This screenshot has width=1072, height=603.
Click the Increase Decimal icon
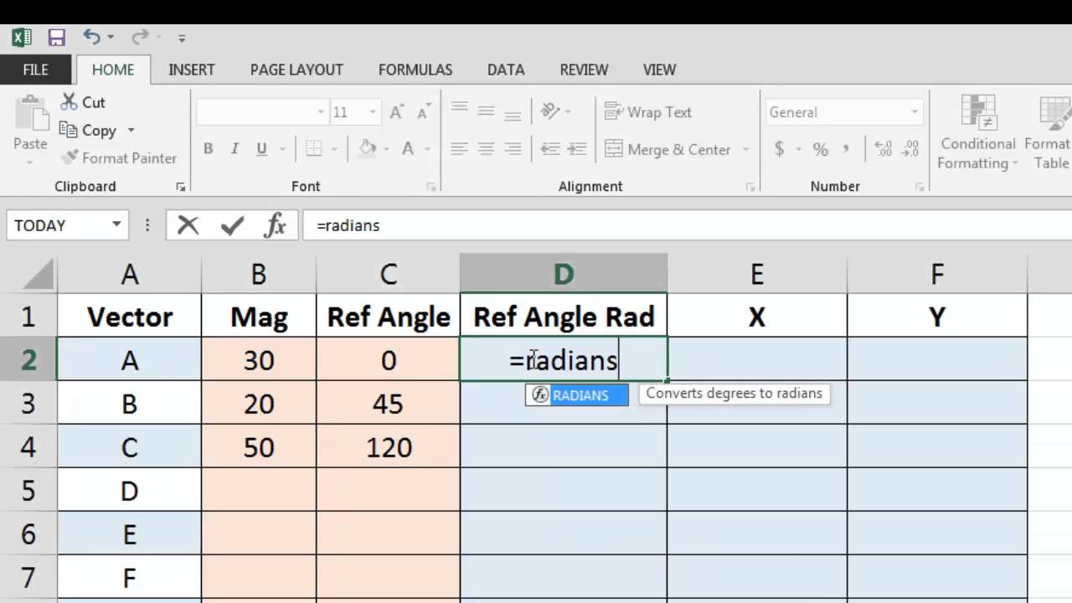(880, 149)
